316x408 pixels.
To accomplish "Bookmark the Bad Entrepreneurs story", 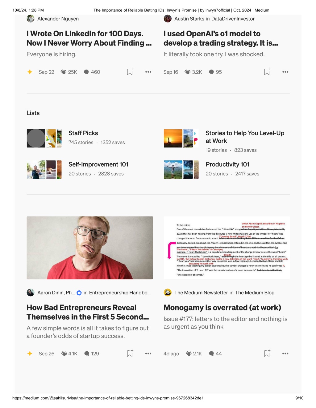I will 130,353.
